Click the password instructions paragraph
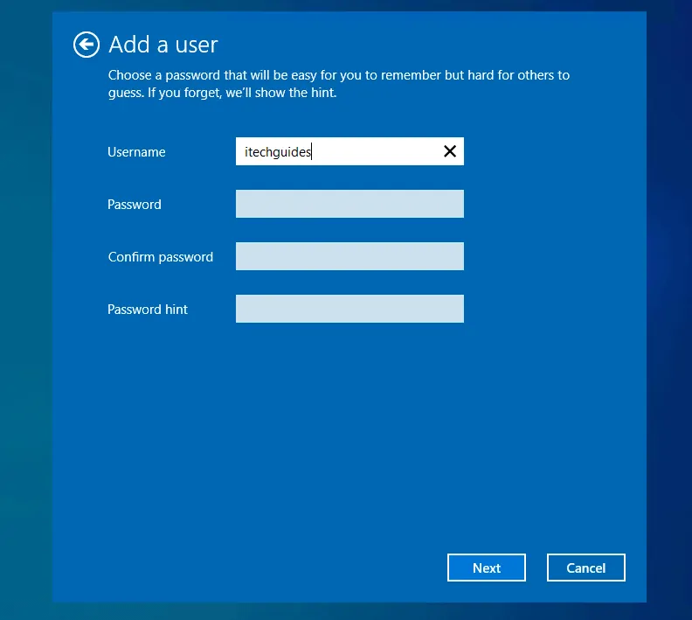This screenshot has height=620, width=692. (338, 84)
